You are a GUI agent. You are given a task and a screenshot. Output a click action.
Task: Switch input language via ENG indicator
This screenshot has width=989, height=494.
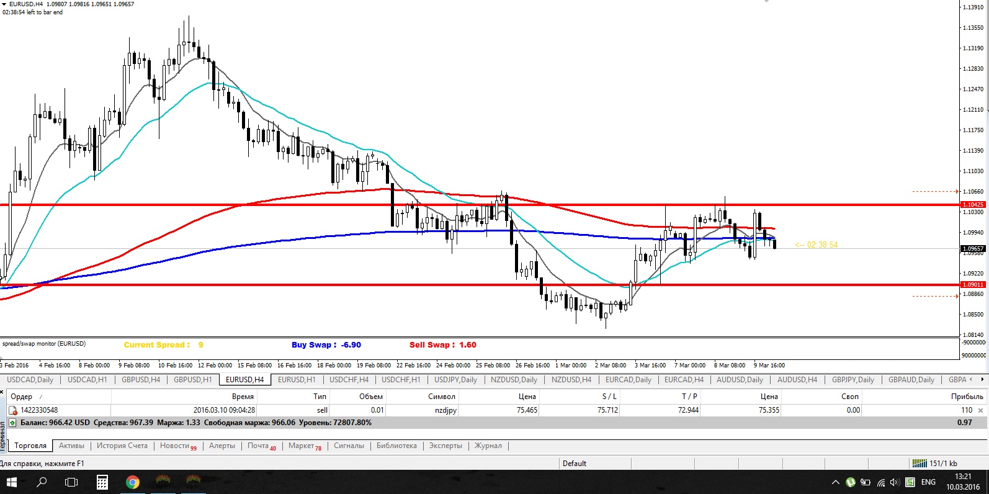pyautogui.click(x=928, y=482)
